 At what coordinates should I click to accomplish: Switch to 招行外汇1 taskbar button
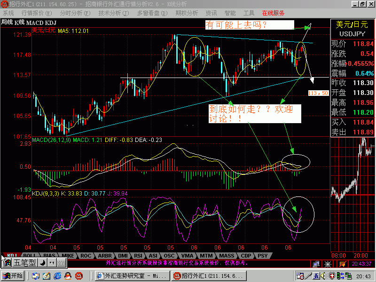point(209,276)
